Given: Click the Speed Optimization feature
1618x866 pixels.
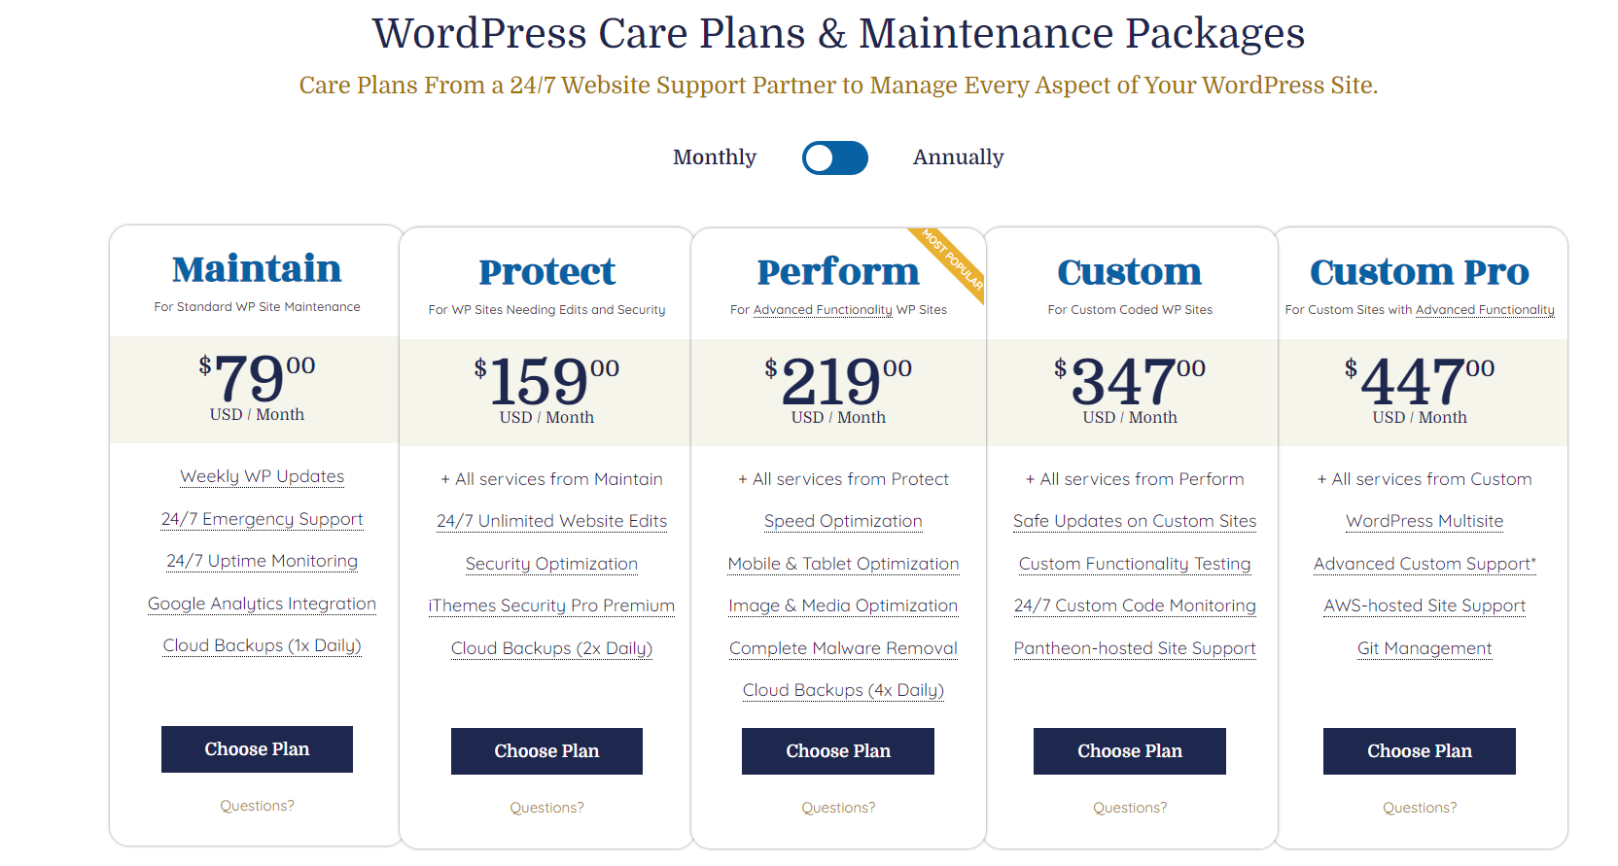Looking at the screenshot, I should coord(843,521).
